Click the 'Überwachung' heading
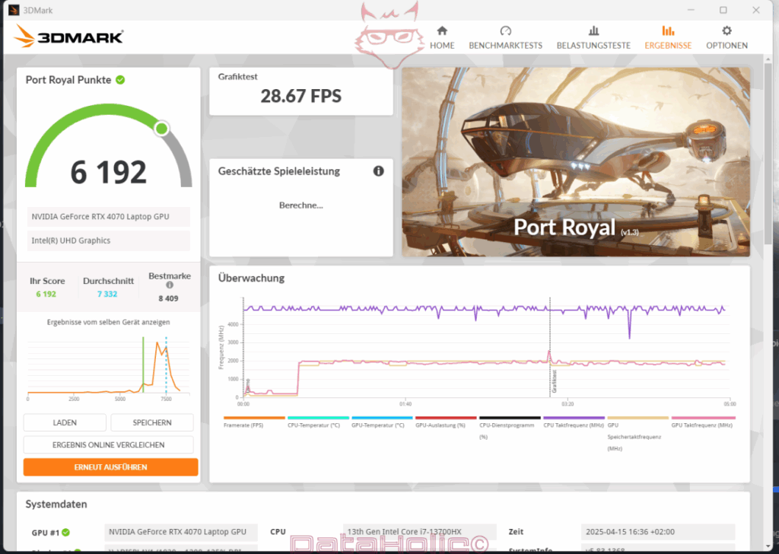This screenshot has width=779, height=554. click(251, 279)
